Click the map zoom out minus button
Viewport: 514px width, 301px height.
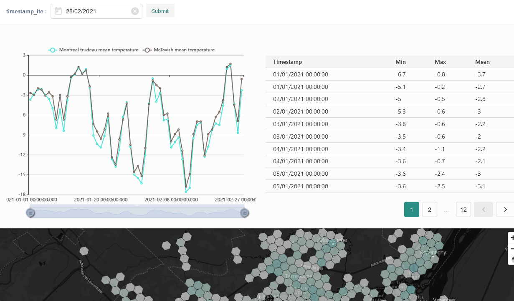[x=511, y=248]
